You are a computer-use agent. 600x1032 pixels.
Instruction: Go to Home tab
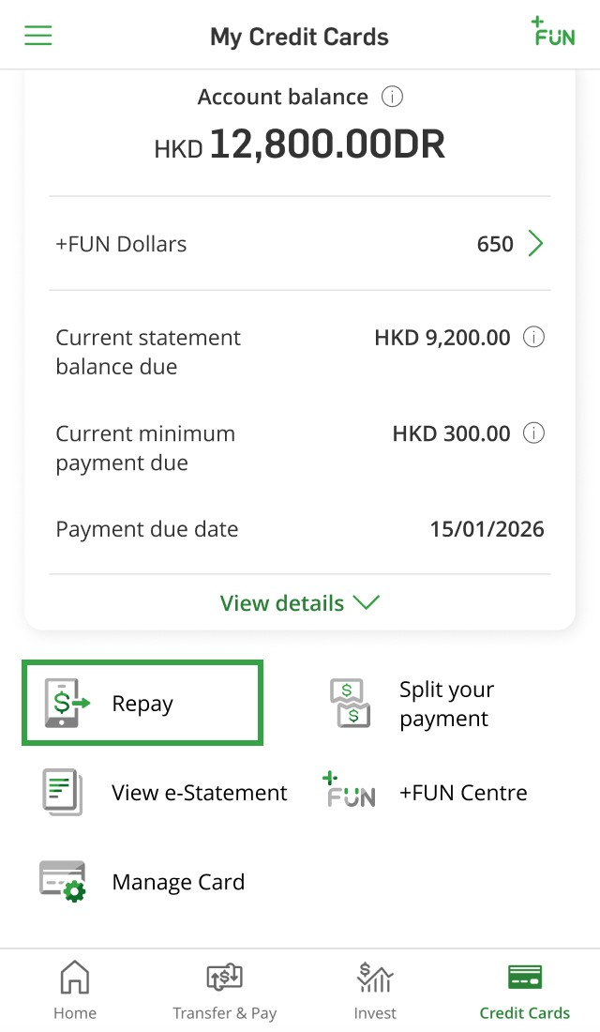75,990
